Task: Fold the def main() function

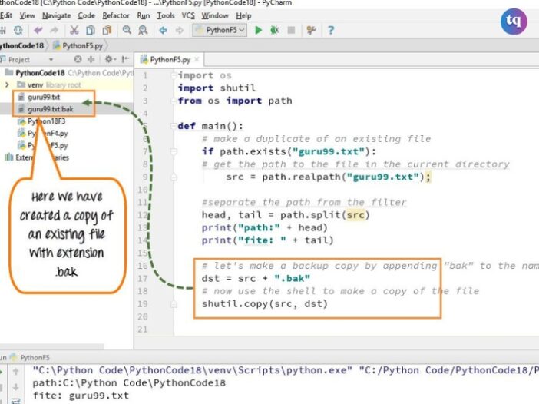Action: click(x=174, y=126)
